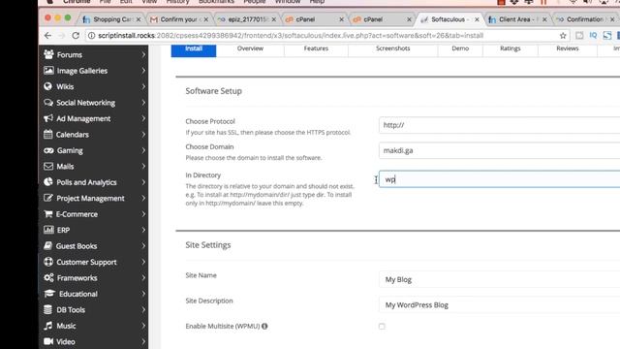Image resolution: width=620 pixels, height=349 pixels.
Task: Open the Chrome menu in menu bar
Action: pyautogui.click(x=77, y=2)
